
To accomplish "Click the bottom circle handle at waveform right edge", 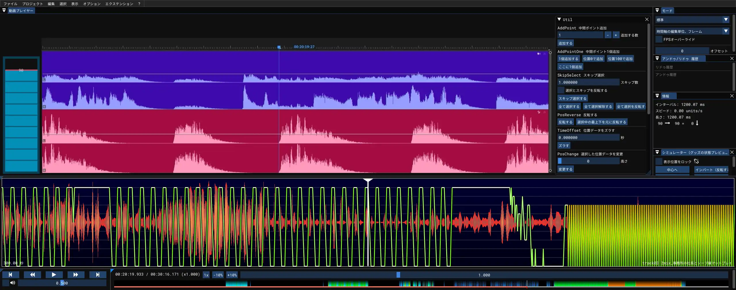I will pos(550,171).
